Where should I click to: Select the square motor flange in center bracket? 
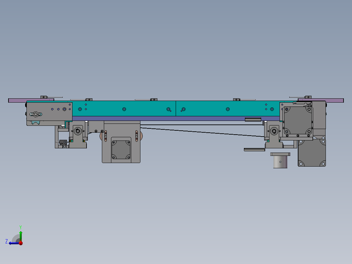121,150
